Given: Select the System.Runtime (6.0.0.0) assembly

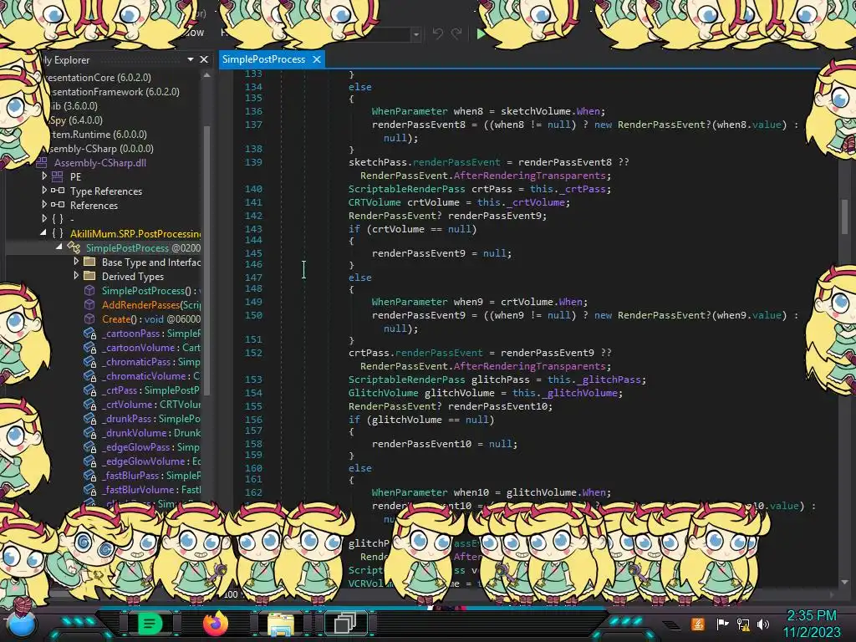Looking at the screenshot, I should (x=98, y=135).
